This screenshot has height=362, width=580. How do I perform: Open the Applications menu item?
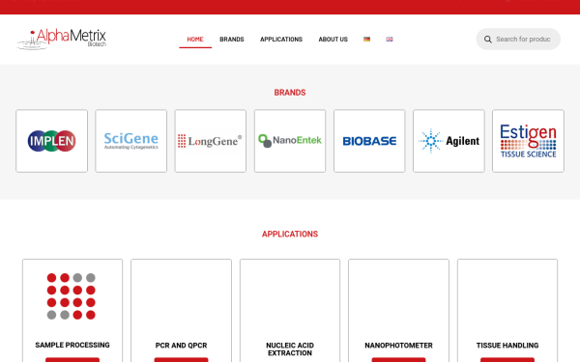tap(281, 40)
